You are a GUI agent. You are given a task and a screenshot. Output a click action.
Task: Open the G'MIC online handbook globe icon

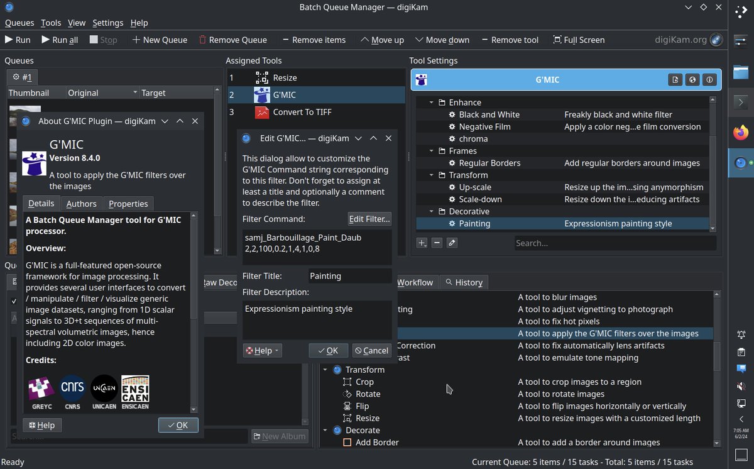pos(692,80)
